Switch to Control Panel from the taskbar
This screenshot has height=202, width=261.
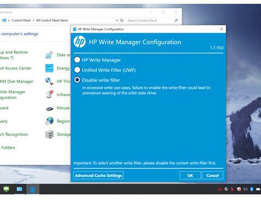(20, 190)
